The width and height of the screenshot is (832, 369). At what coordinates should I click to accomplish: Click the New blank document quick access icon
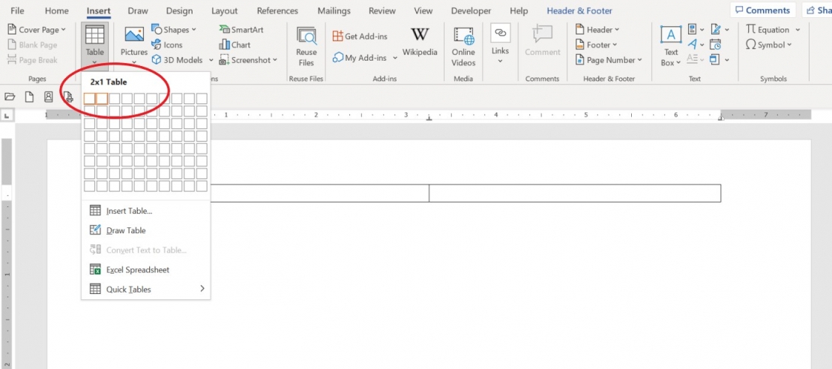(x=30, y=97)
